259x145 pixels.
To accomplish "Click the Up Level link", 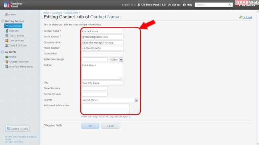I will point(247,17).
